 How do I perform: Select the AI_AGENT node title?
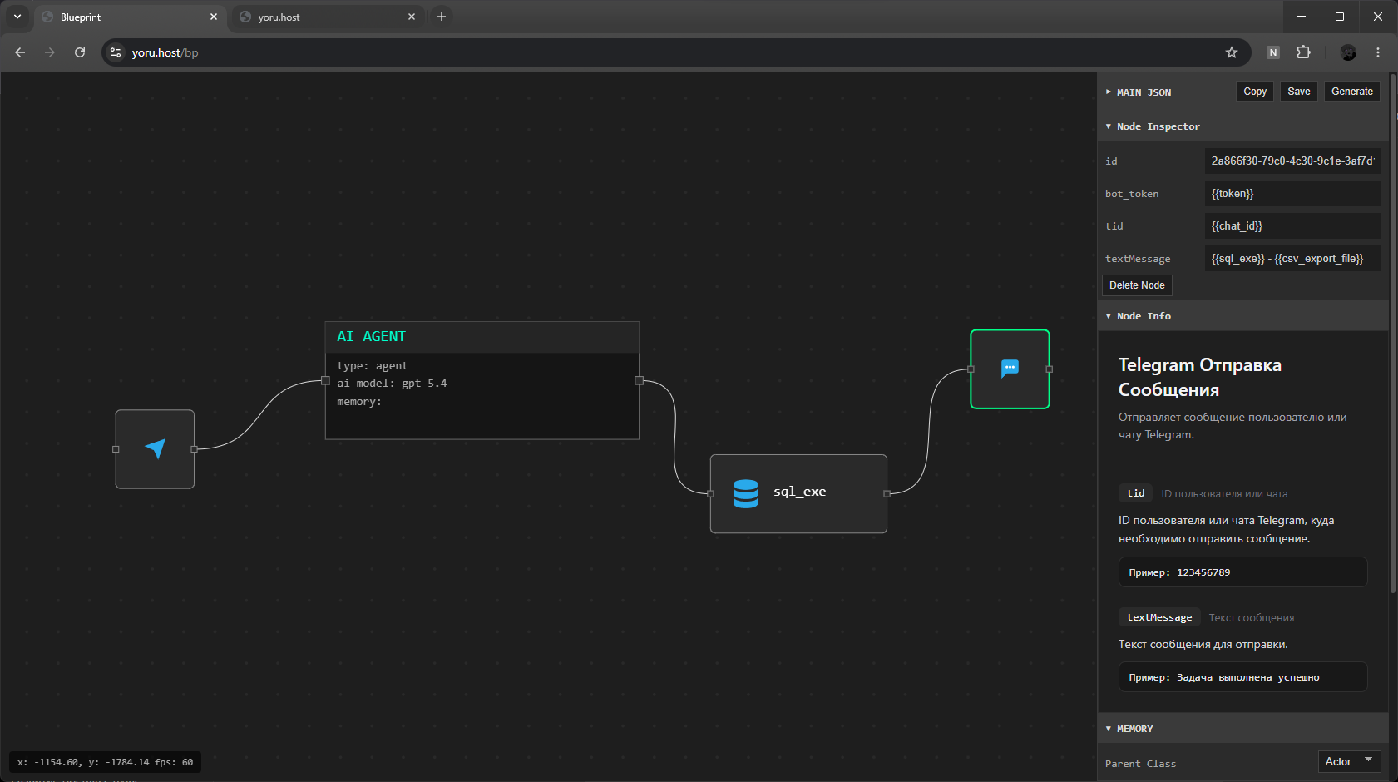[371, 337]
